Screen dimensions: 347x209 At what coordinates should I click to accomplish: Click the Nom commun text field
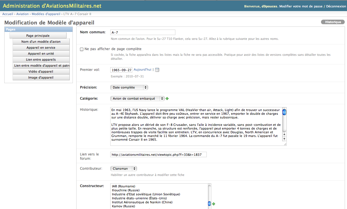click(x=143, y=32)
